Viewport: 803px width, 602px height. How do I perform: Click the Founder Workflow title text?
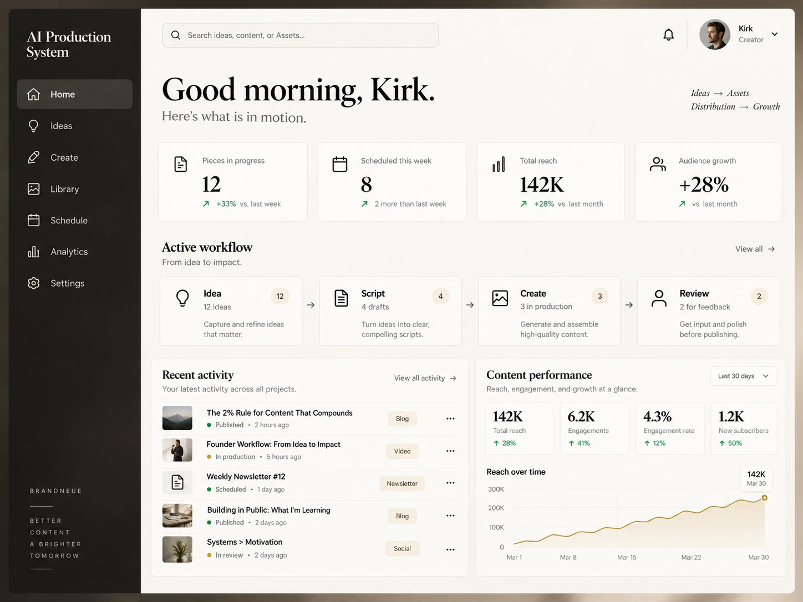[x=273, y=445]
